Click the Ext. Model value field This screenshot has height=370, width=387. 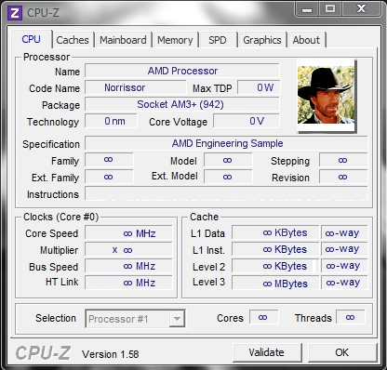pos(228,177)
